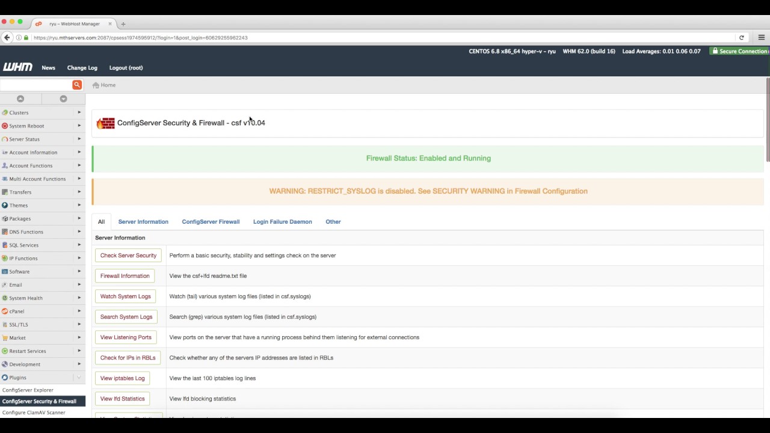Click the Development sidebar icon
Viewport: 770px width, 433px height.
click(5, 364)
